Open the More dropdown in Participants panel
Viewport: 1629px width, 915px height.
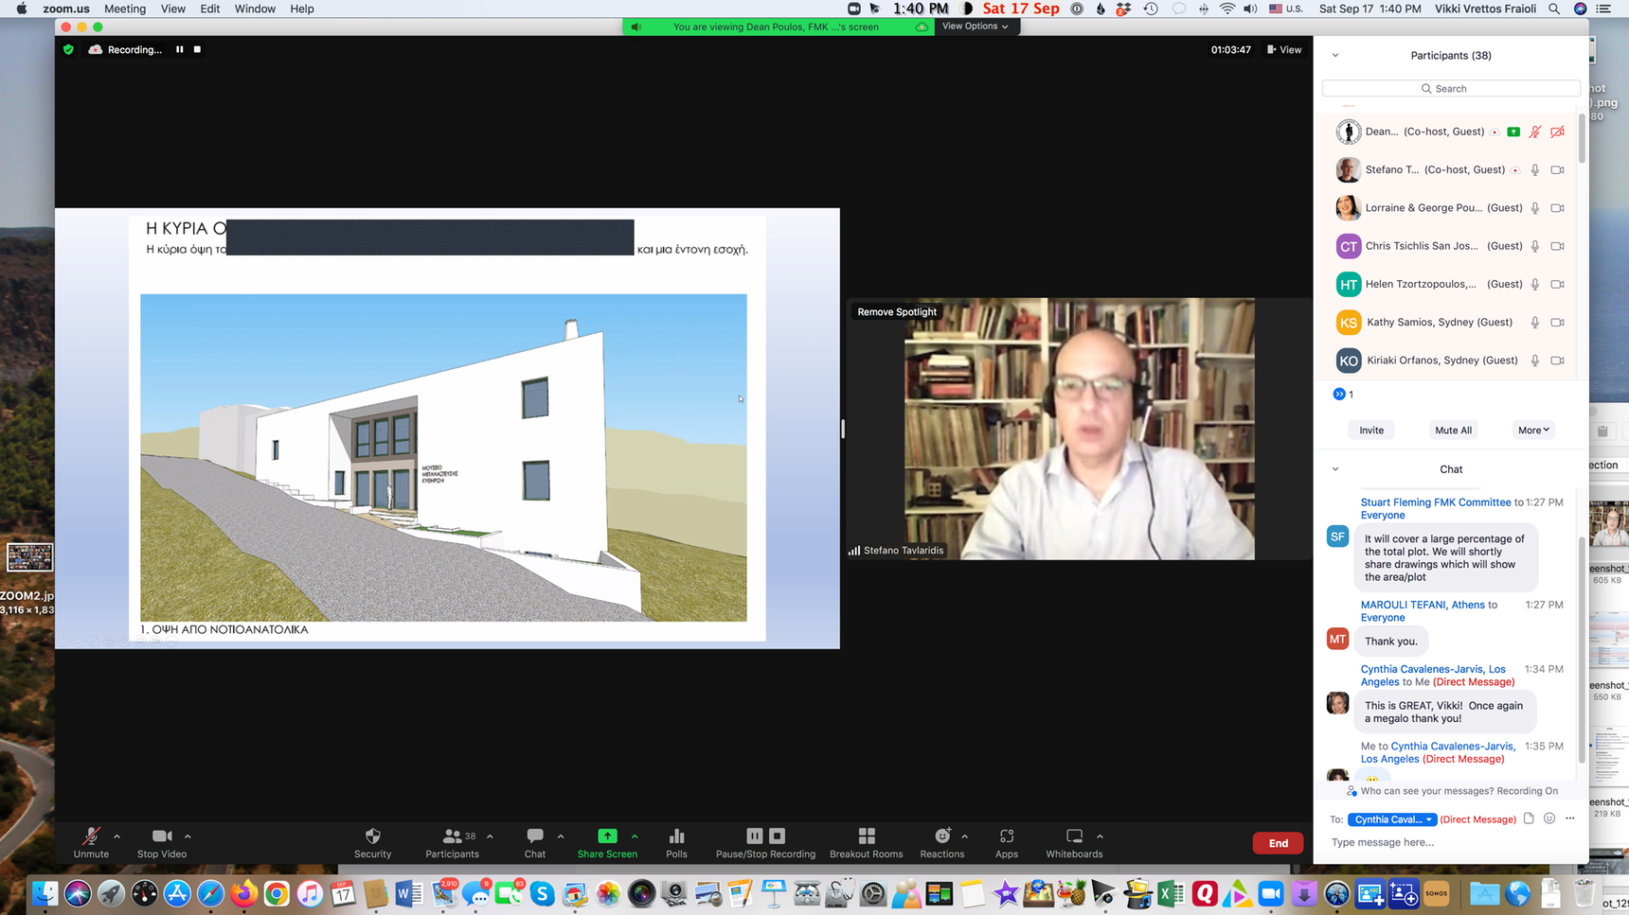tap(1532, 430)
